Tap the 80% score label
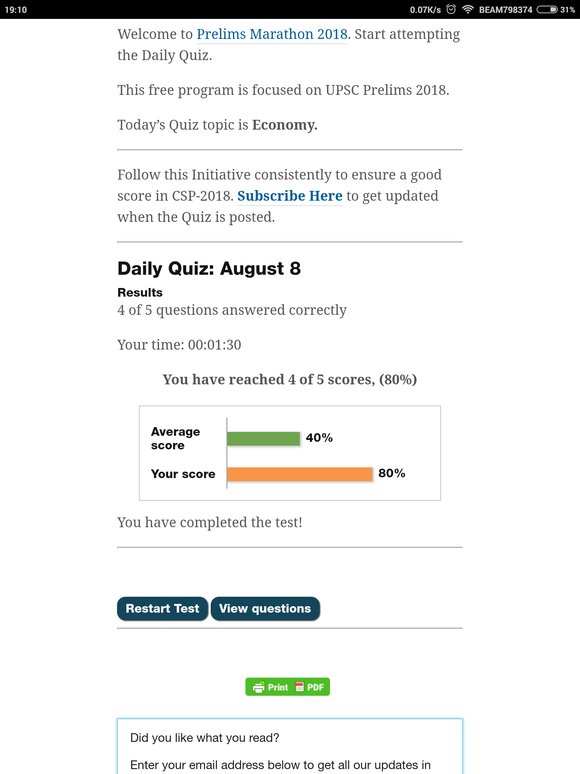Viewport: 580px width, 774px height. [x=392, y=473]
